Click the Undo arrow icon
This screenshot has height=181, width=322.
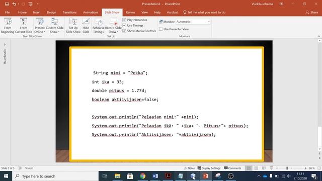tap(14, 4)
